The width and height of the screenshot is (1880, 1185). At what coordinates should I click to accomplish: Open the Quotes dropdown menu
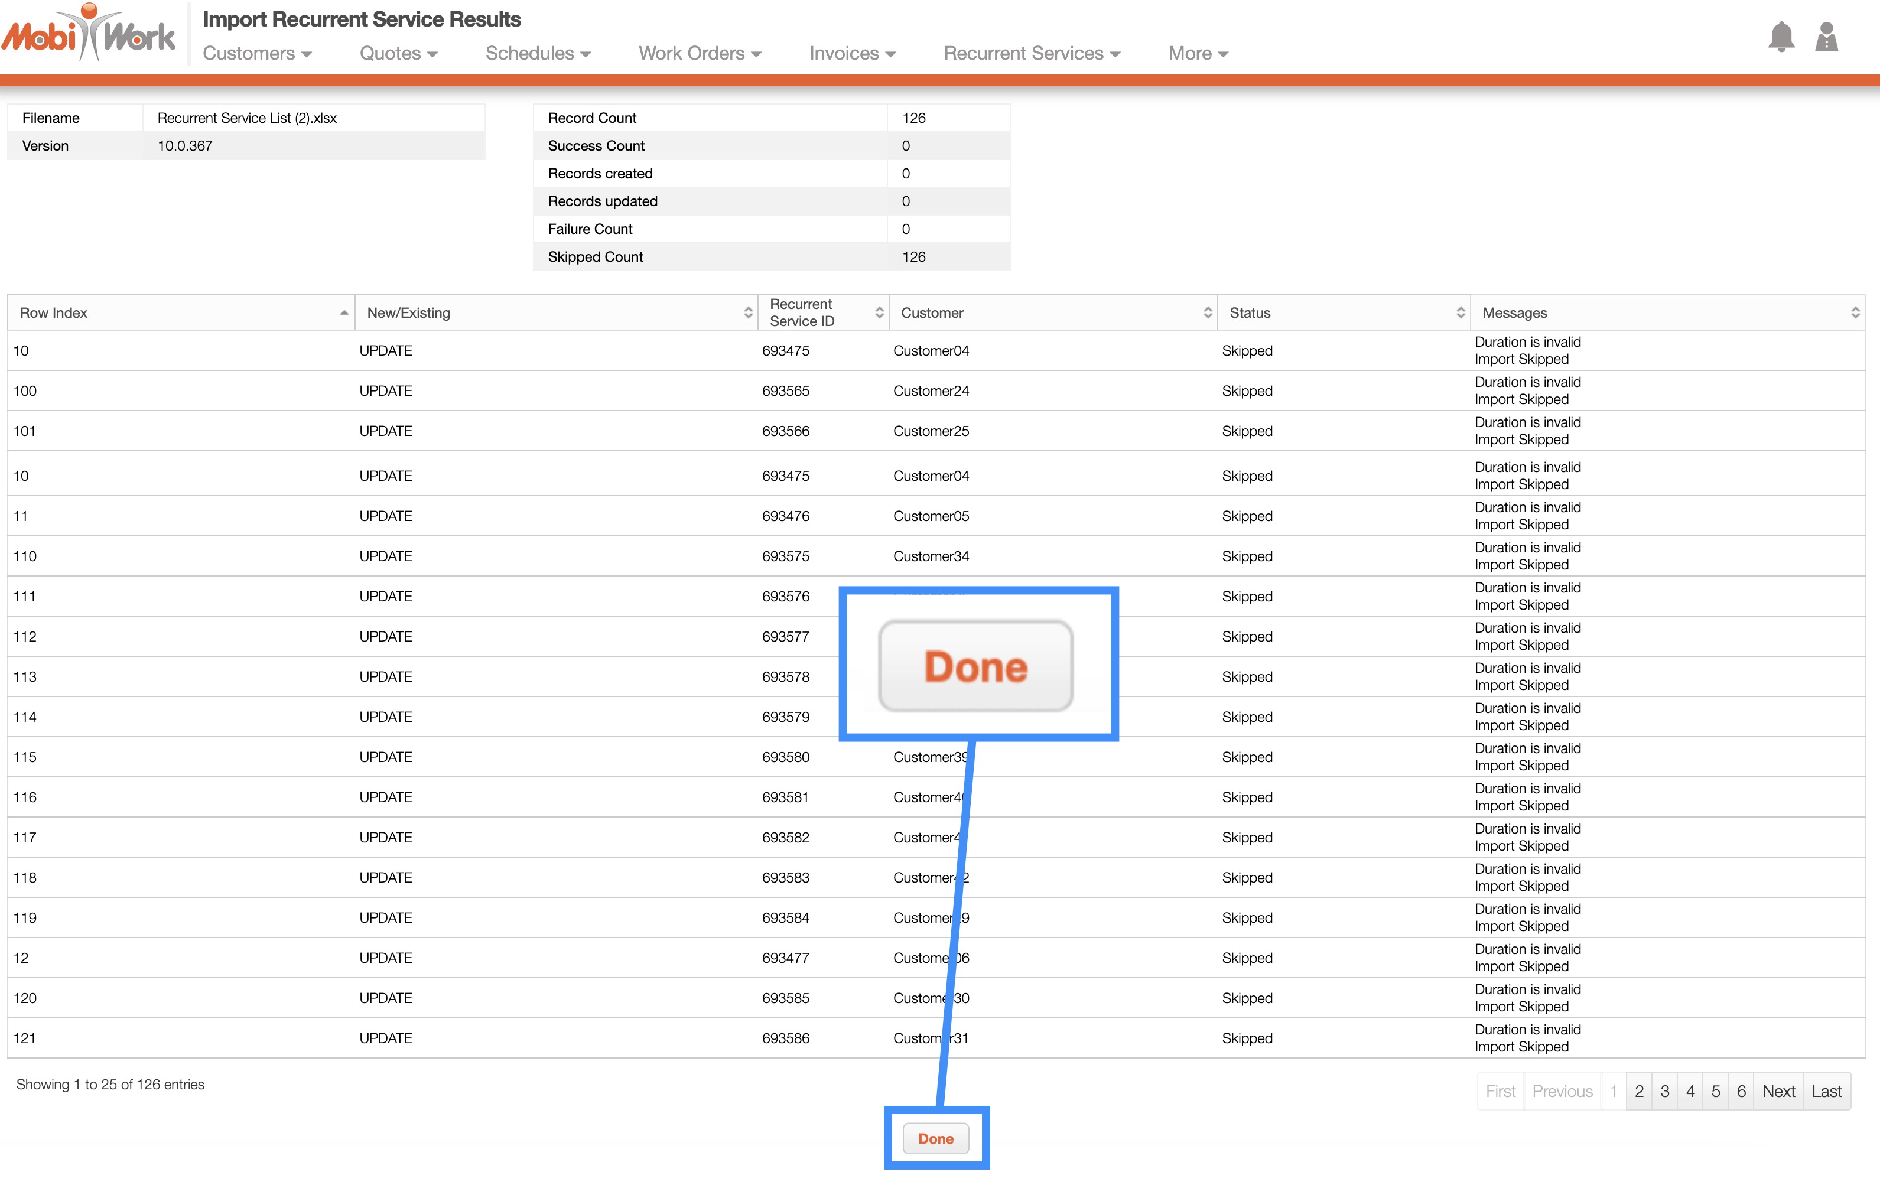point(398,53)
